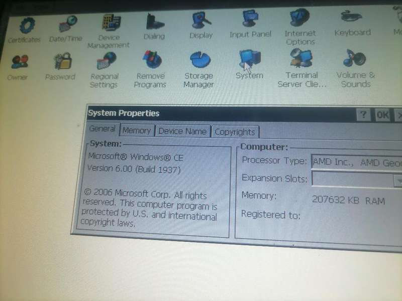This screenshot has height=301, width=402.
Task: Click the OK button in System Properties
Action: click(382, 115)
